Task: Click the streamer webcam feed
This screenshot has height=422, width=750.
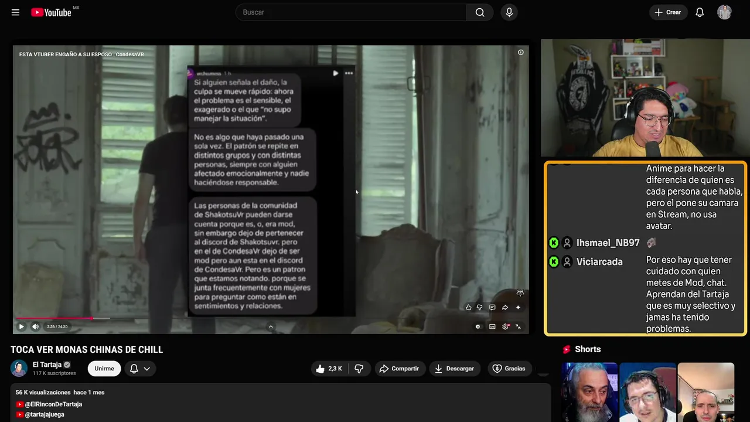Action: [x=645, y=98]
